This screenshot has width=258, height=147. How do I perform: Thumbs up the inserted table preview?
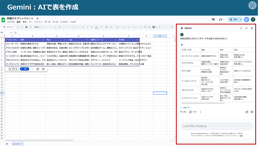tap(38, 69)
